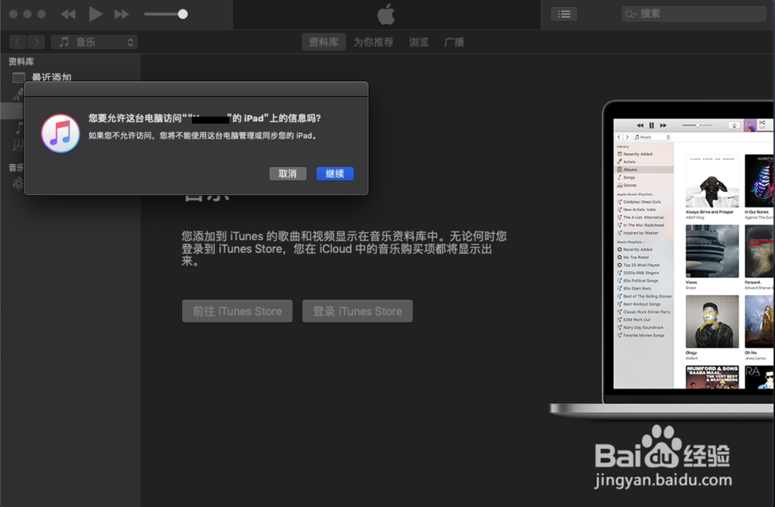Click the 资料库 sidebar section header
The image size is (775, 507).
tap(21, 61)
